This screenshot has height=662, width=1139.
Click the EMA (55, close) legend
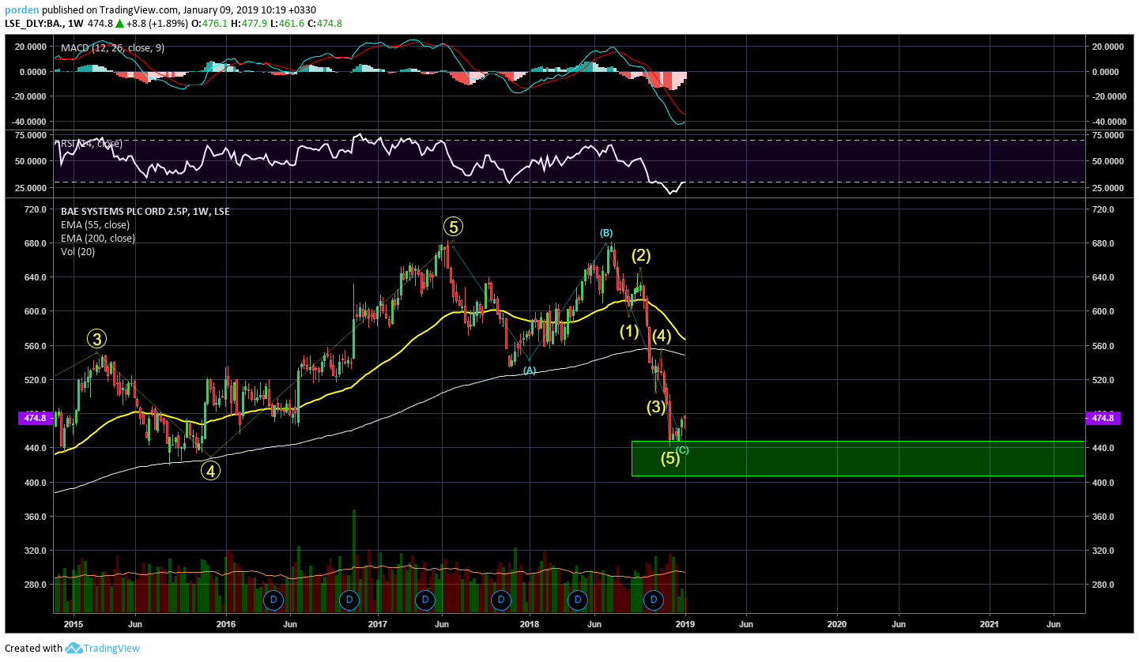(x=95, y=225)
